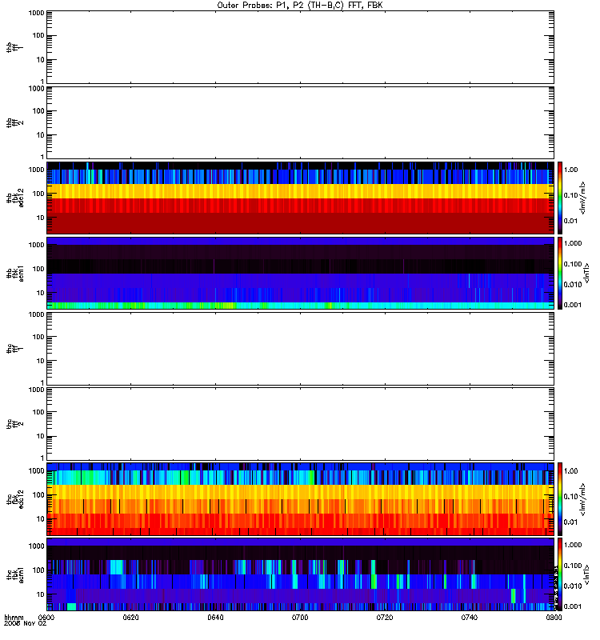Viewport: 600px width, 640px height.
Task: Click the thc scm1 nT color bar
Action: tap(560, 574)
